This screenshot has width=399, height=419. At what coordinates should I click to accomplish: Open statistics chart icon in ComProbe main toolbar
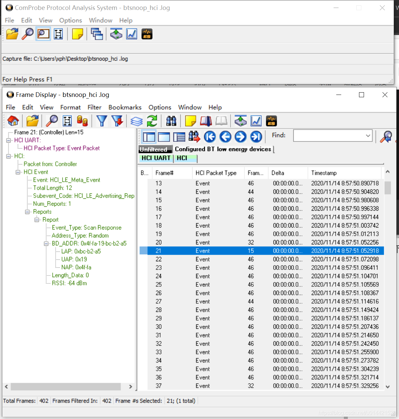click(132, 34)
